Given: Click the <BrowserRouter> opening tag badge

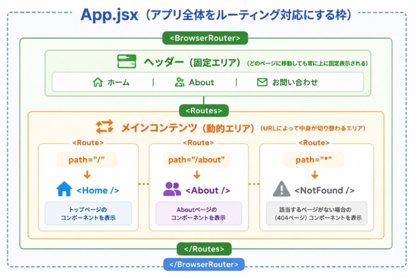Looking at the screenshot, I should click(x=205, y=38).
